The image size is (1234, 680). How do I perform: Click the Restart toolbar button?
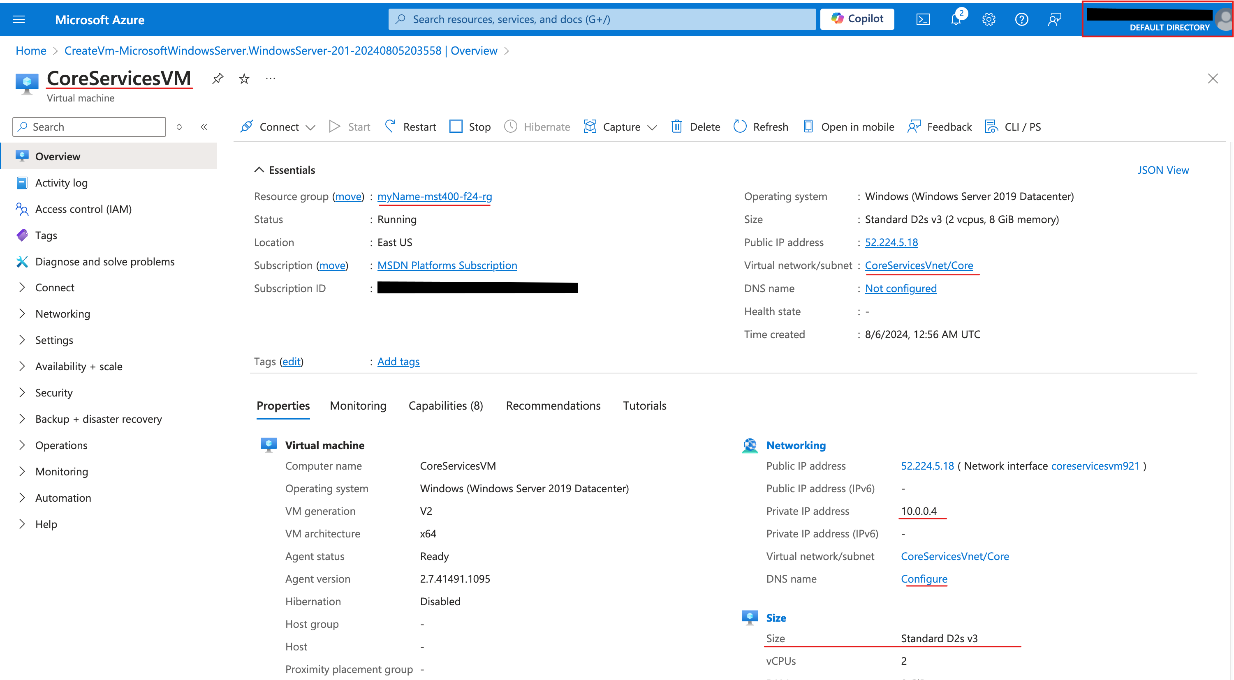410,127
